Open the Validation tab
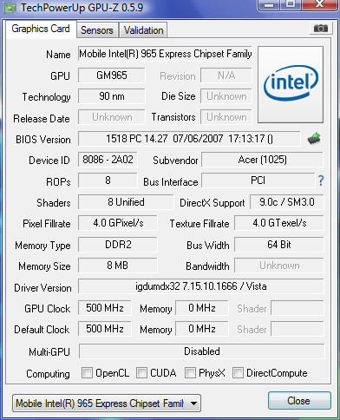Viewport: 340px width, 420px height. (143, 30)
